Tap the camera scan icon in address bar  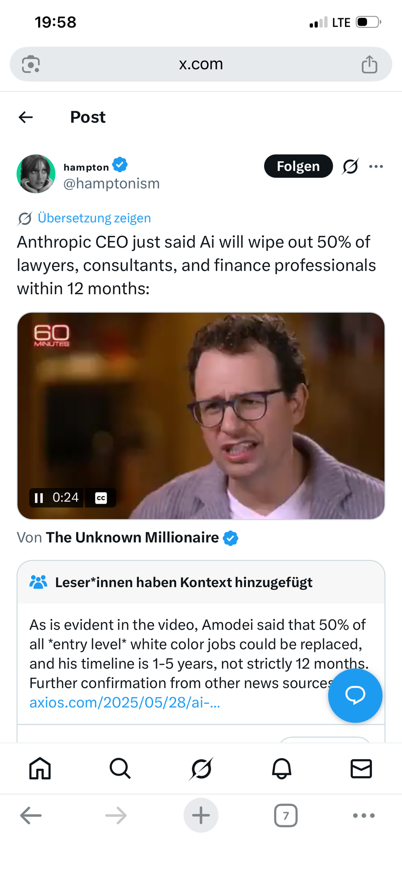pyautogui.click(x=31, y=64)
